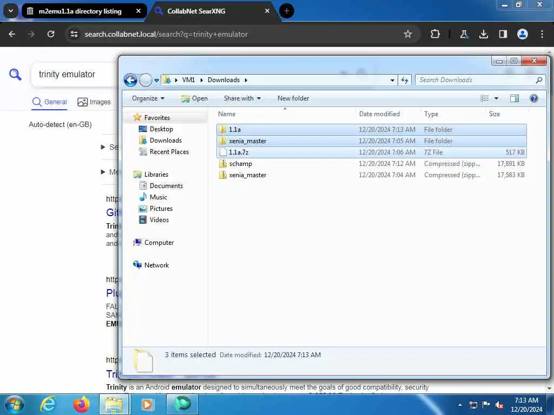
Task: Click the Explorer Back arrow button
Action: pos(130,80)
